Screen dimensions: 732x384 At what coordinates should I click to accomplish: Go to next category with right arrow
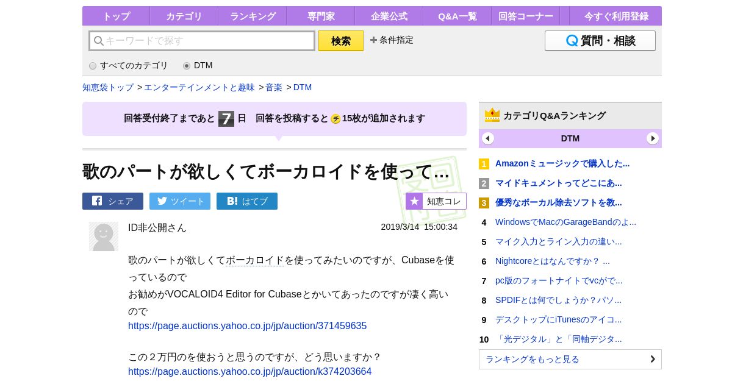pyautogui.click(x=653, y=138)
